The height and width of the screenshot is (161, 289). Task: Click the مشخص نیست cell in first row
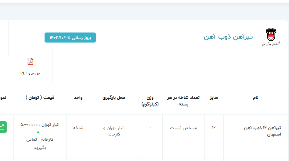(x=183, y=128)
